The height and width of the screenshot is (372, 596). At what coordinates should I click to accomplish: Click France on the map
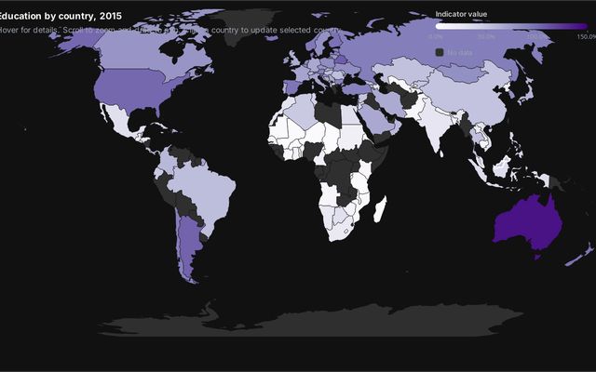pos(303,74)
